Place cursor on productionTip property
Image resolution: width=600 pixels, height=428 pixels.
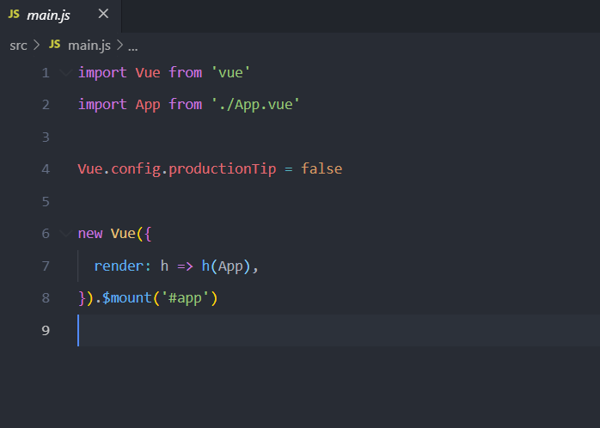coord(222,169)
